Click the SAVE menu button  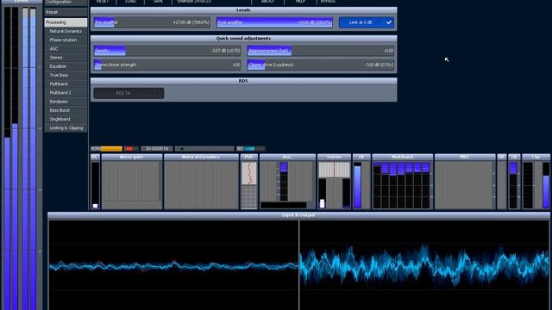[158, 2]
